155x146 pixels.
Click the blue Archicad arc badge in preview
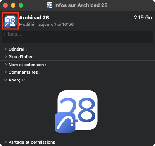[65, 122]
